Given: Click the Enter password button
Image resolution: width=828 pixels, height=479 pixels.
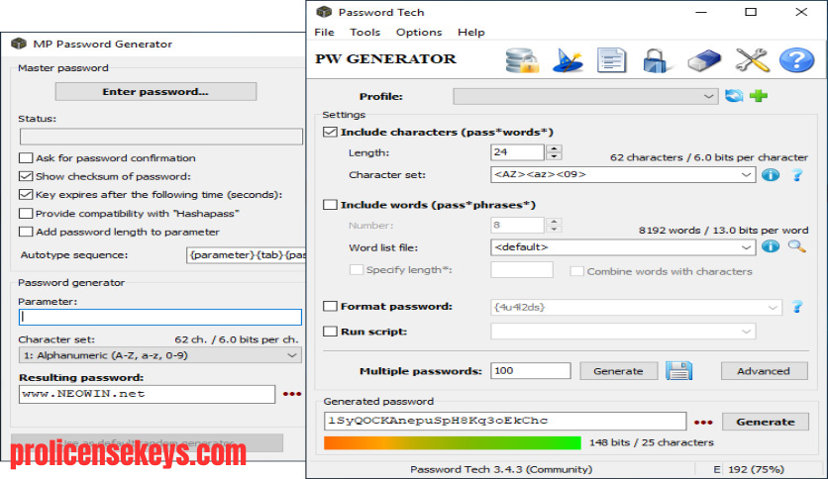Looking at the screenshot, I should 155,91.
